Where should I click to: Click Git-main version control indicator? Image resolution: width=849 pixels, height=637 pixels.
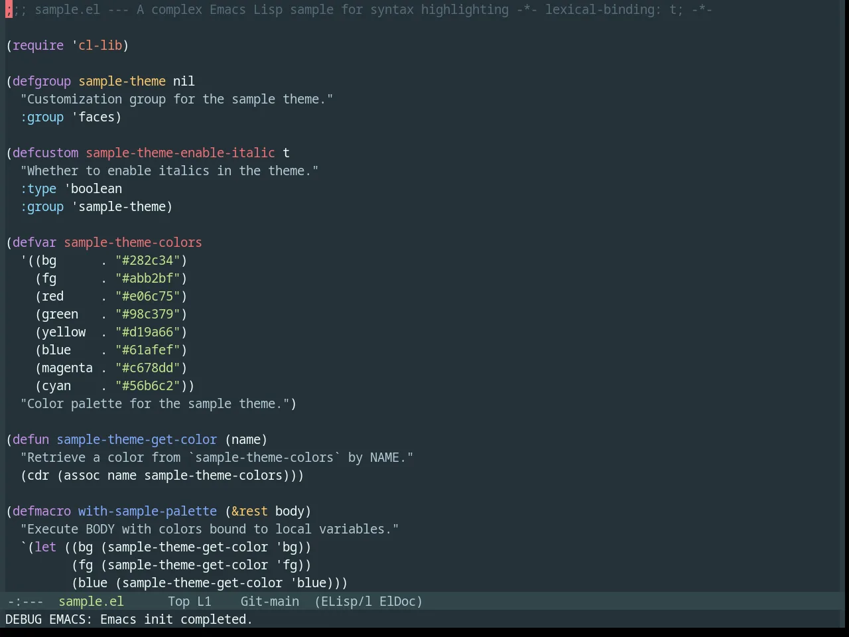(x=269, y=601)
